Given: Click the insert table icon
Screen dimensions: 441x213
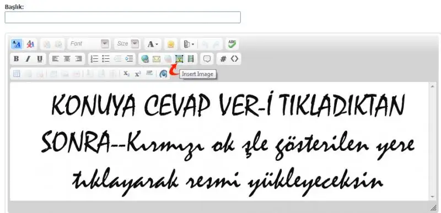Looking at the screenshot, I should point(17,74).
